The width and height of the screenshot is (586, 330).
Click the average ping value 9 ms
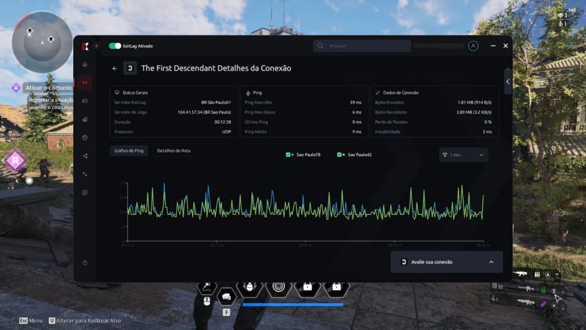357,132
